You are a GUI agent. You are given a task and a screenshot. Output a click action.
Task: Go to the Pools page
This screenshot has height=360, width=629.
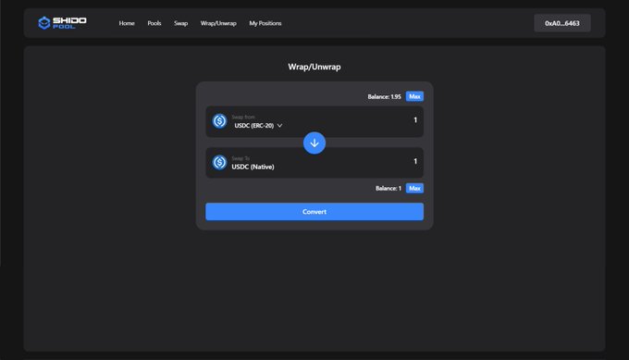coord(154,23)
